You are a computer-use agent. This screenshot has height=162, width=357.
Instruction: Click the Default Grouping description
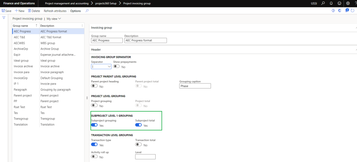coord(51,78)
